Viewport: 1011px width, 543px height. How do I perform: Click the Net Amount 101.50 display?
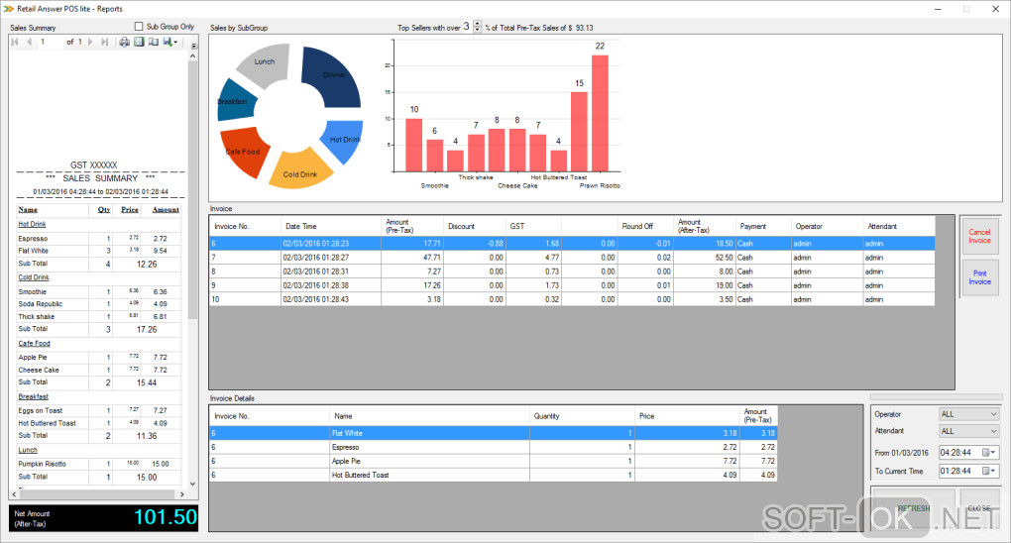click(x=104, y=518)
